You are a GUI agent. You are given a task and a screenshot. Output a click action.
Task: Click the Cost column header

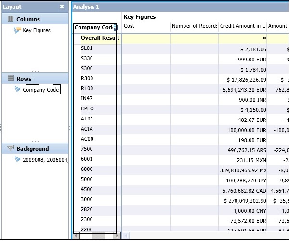129,26
